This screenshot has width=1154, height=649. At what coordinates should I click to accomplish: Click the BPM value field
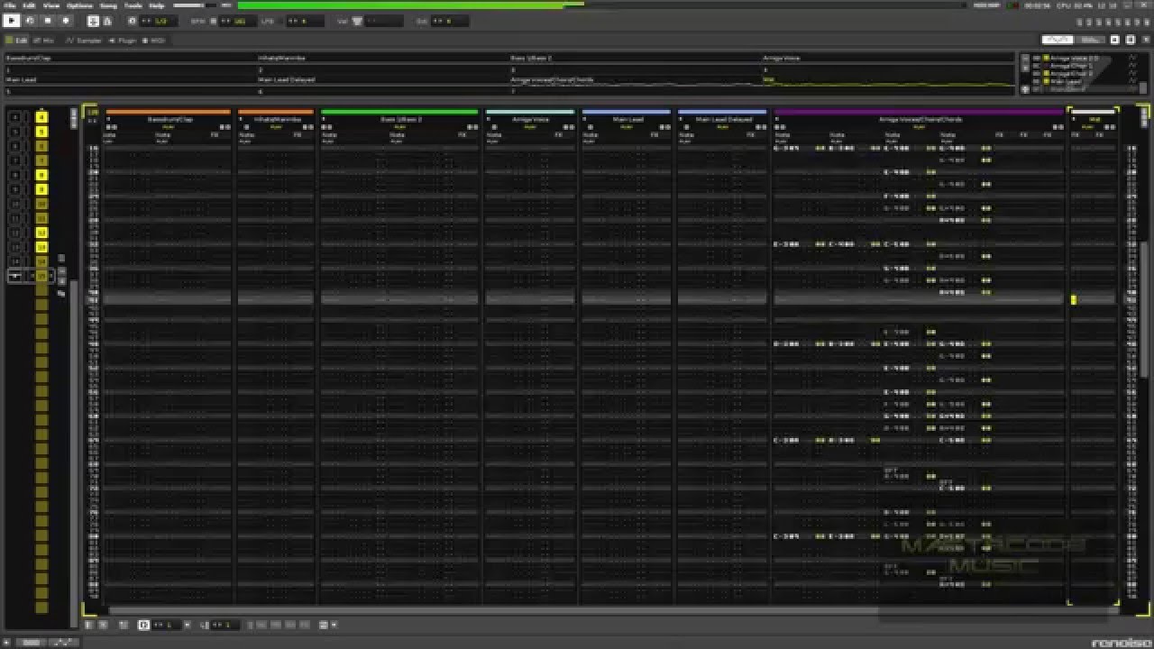pos(238,21)
